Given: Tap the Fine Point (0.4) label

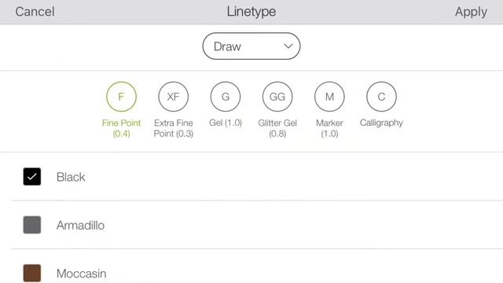Looking at the screenshot, I should [x=121, y=128].
